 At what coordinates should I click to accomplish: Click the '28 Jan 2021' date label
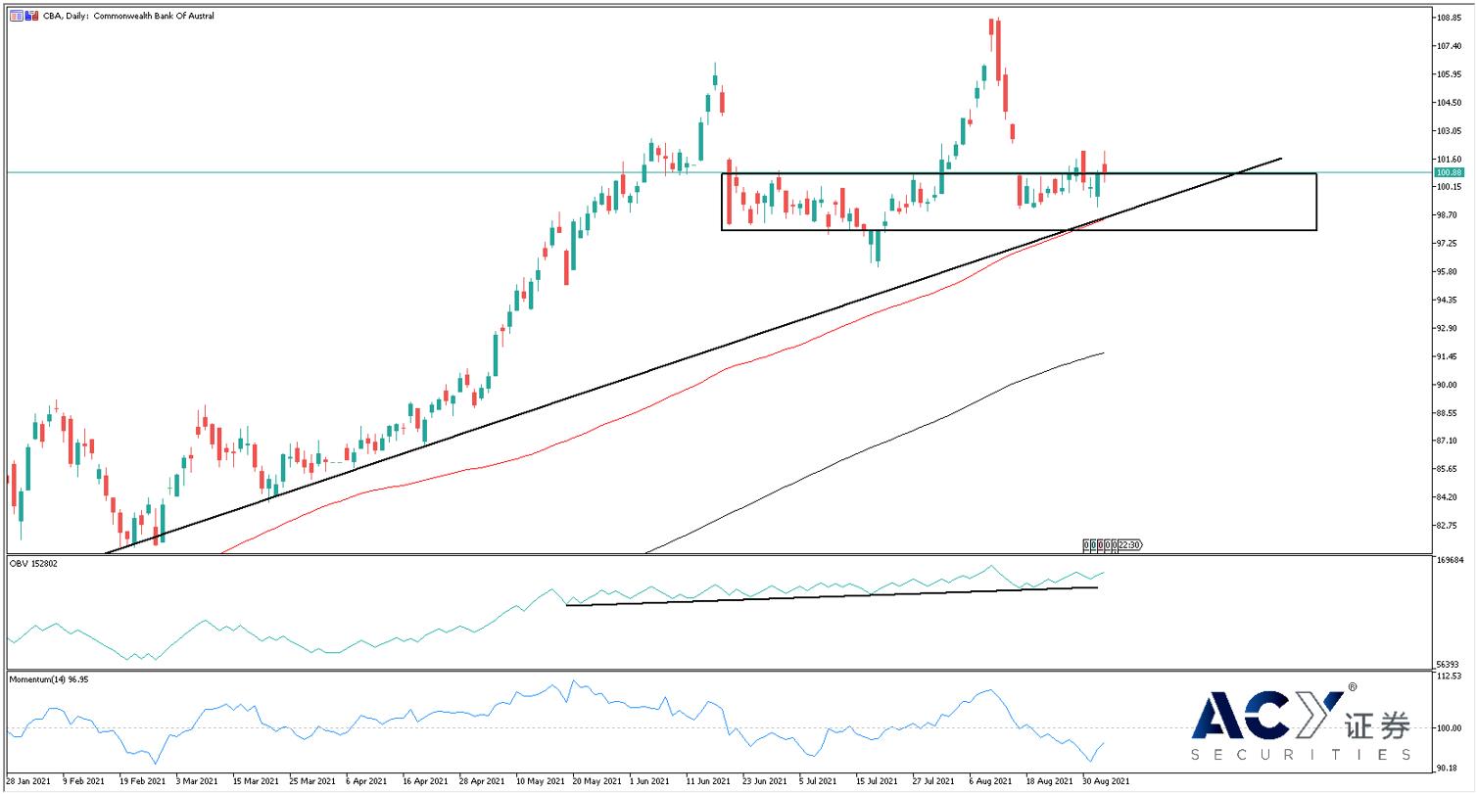click(x=27, y=781)
